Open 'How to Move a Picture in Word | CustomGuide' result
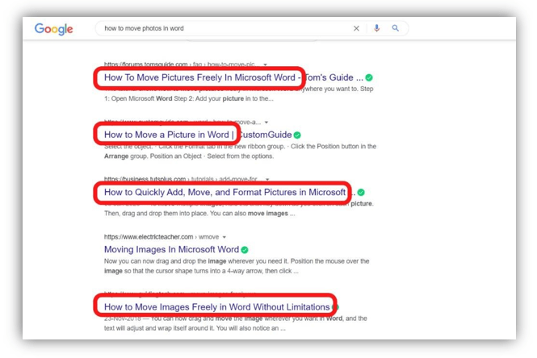Image resolution: width=537 pixels, height=358 pixels. coord(198,135)
